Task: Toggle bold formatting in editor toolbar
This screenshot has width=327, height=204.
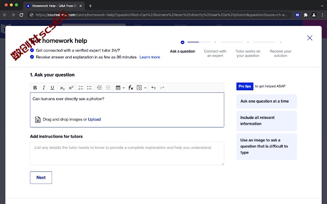Action: pyautogui.click(x=35, y=88)
